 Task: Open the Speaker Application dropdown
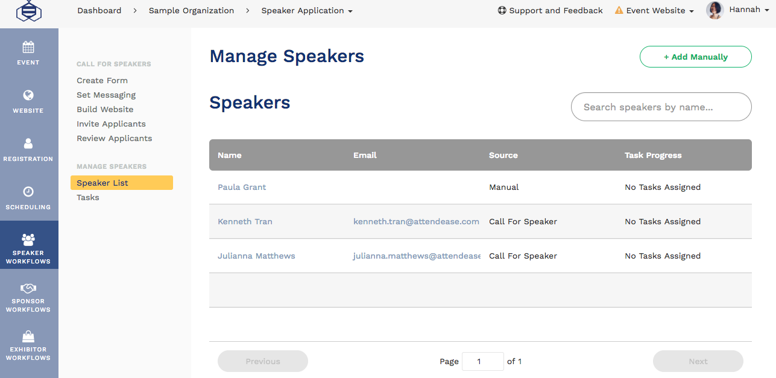coord(306,10)
